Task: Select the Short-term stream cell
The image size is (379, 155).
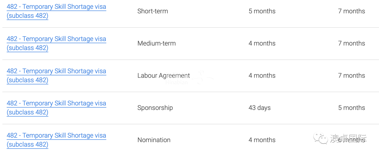Action: (x=153, y=11)
